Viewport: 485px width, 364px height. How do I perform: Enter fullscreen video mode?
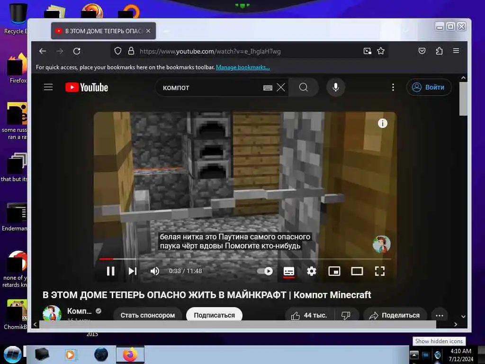click(380, 272)
